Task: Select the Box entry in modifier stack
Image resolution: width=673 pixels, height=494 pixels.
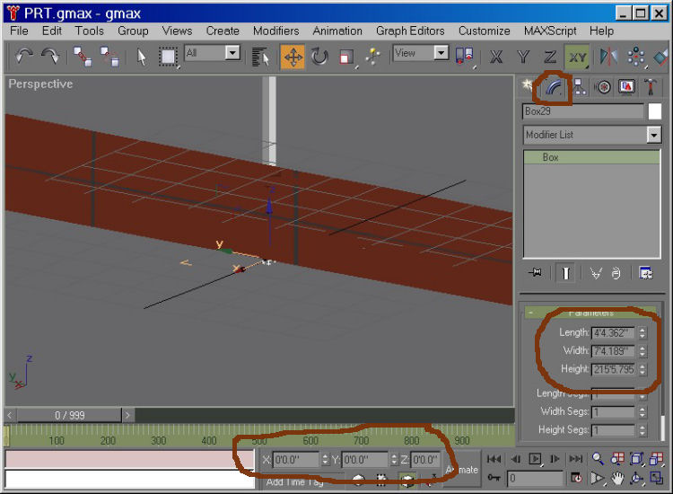Action: point(550,157)
